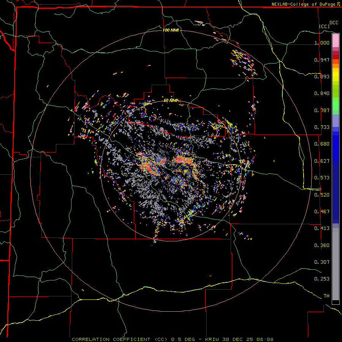
Task: Pick the gray band of the color bar
Action: coord(336,264)
